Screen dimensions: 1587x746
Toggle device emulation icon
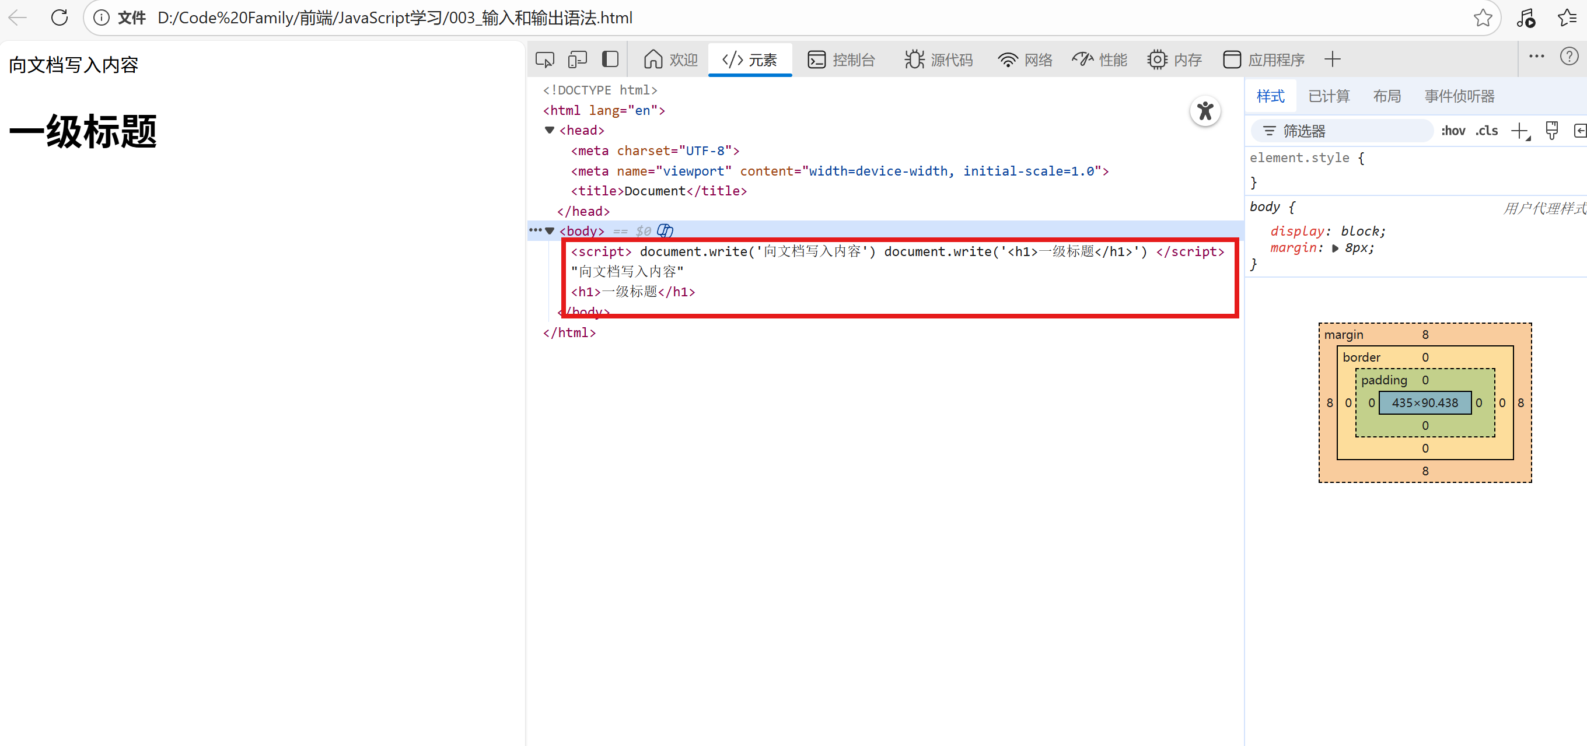[577, 59]
